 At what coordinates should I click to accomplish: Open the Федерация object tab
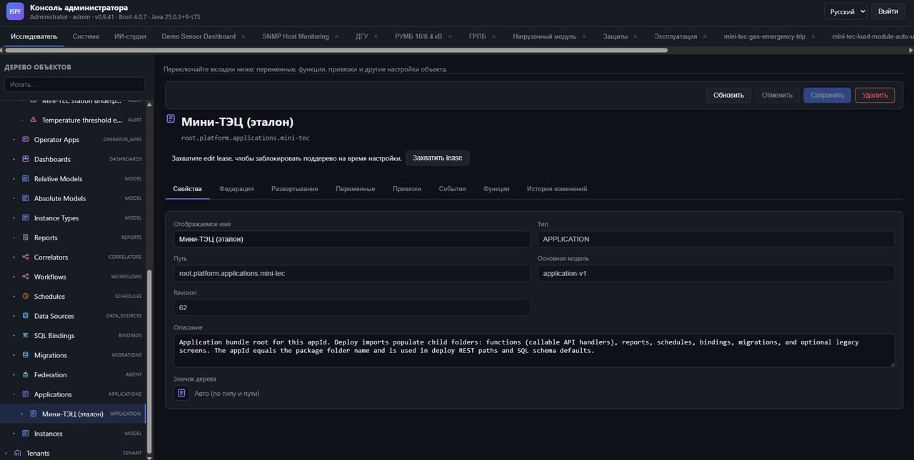(236, 189)
